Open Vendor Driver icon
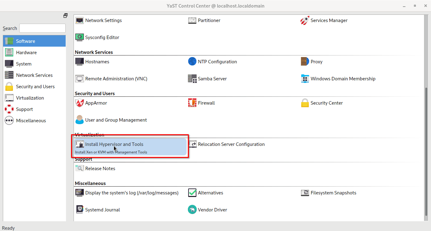This screenshot has height=231, width=431. (192, 210)
